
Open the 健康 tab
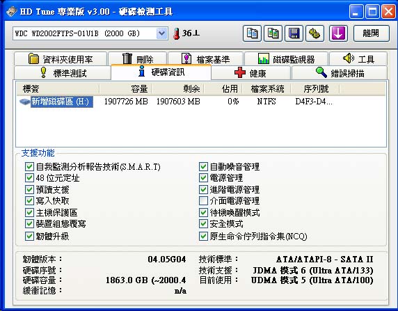(x=250, y=73)
